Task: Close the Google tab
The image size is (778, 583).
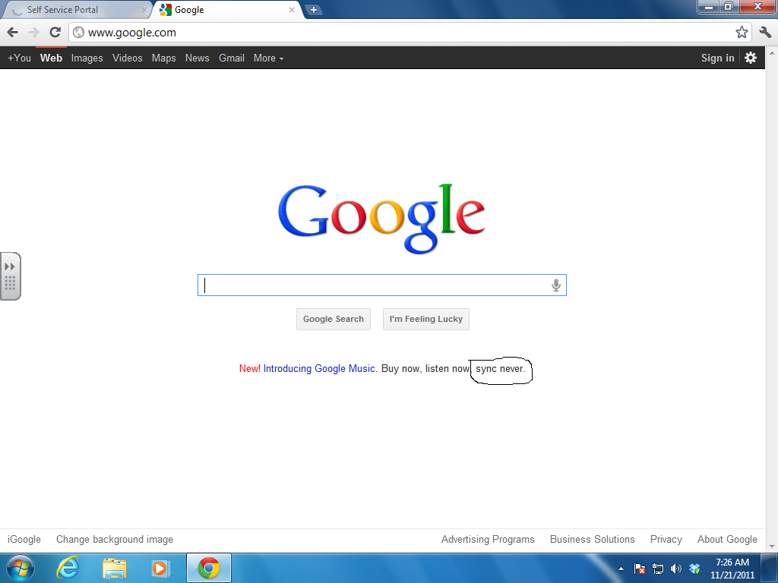Action: [x=292, y=9]
